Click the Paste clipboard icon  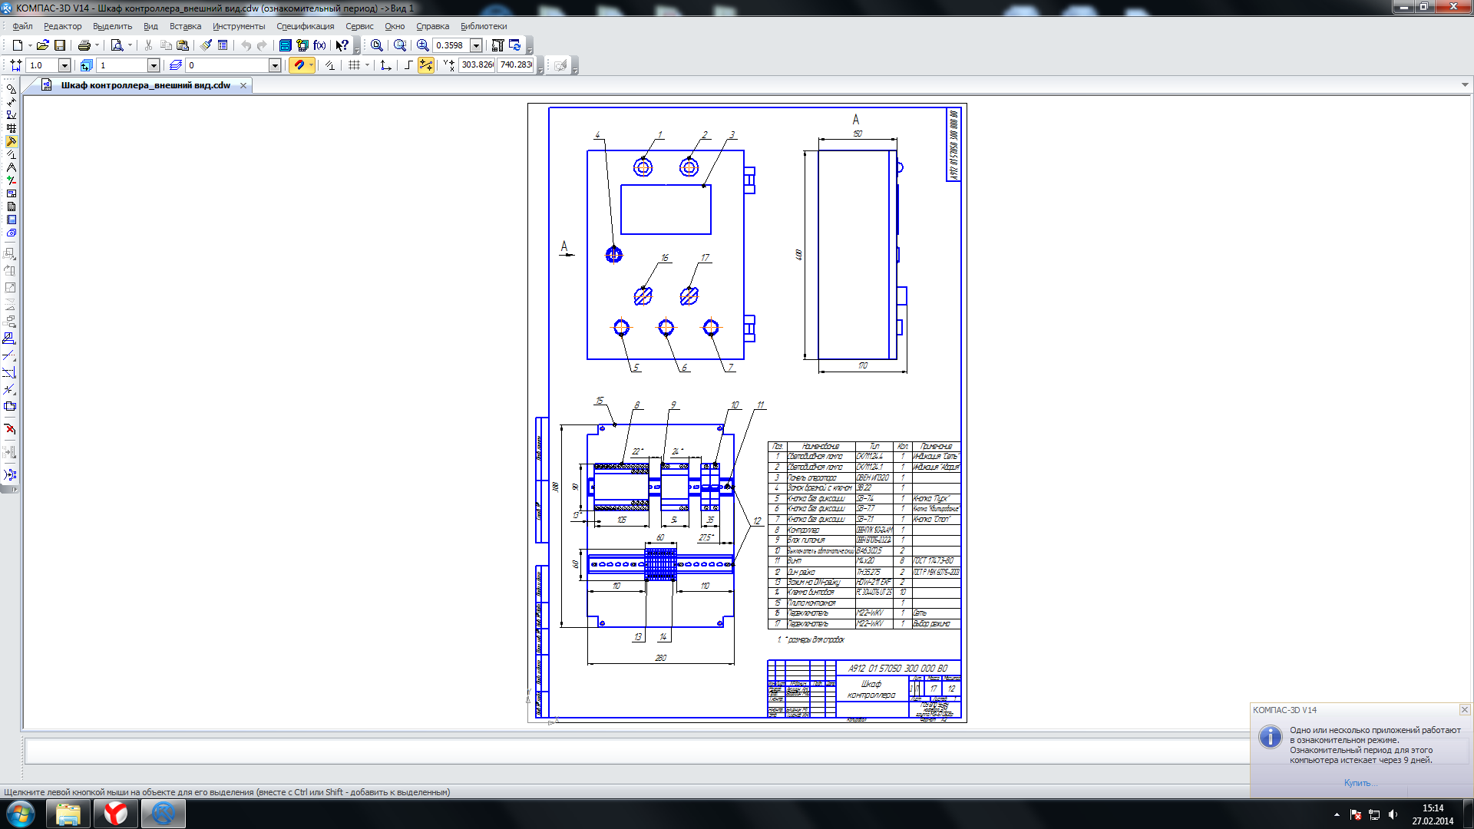(183, 45)
